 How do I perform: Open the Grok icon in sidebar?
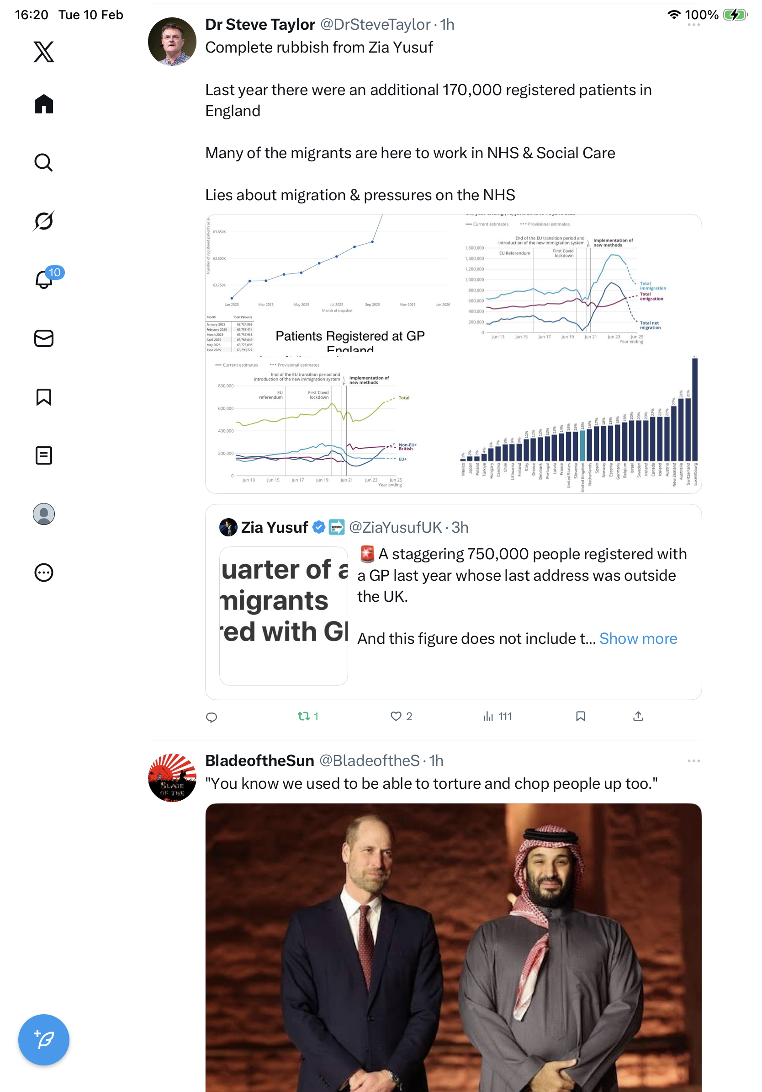click(x=44, y=221)
